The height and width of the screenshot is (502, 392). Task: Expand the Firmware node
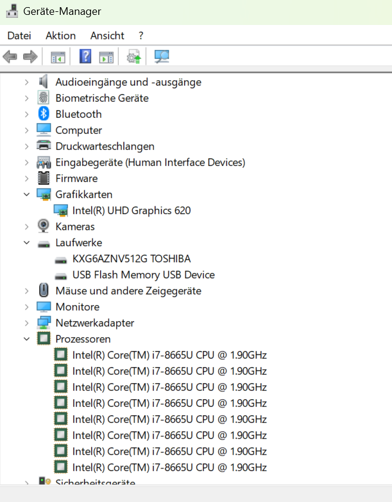pyautogui.click(x=27, y=178)
